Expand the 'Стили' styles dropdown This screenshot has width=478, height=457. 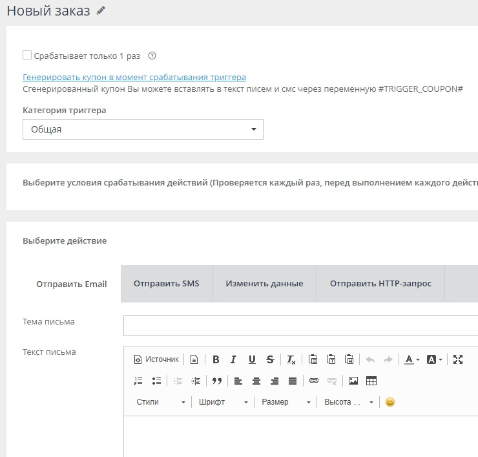[x=160, y=402]
